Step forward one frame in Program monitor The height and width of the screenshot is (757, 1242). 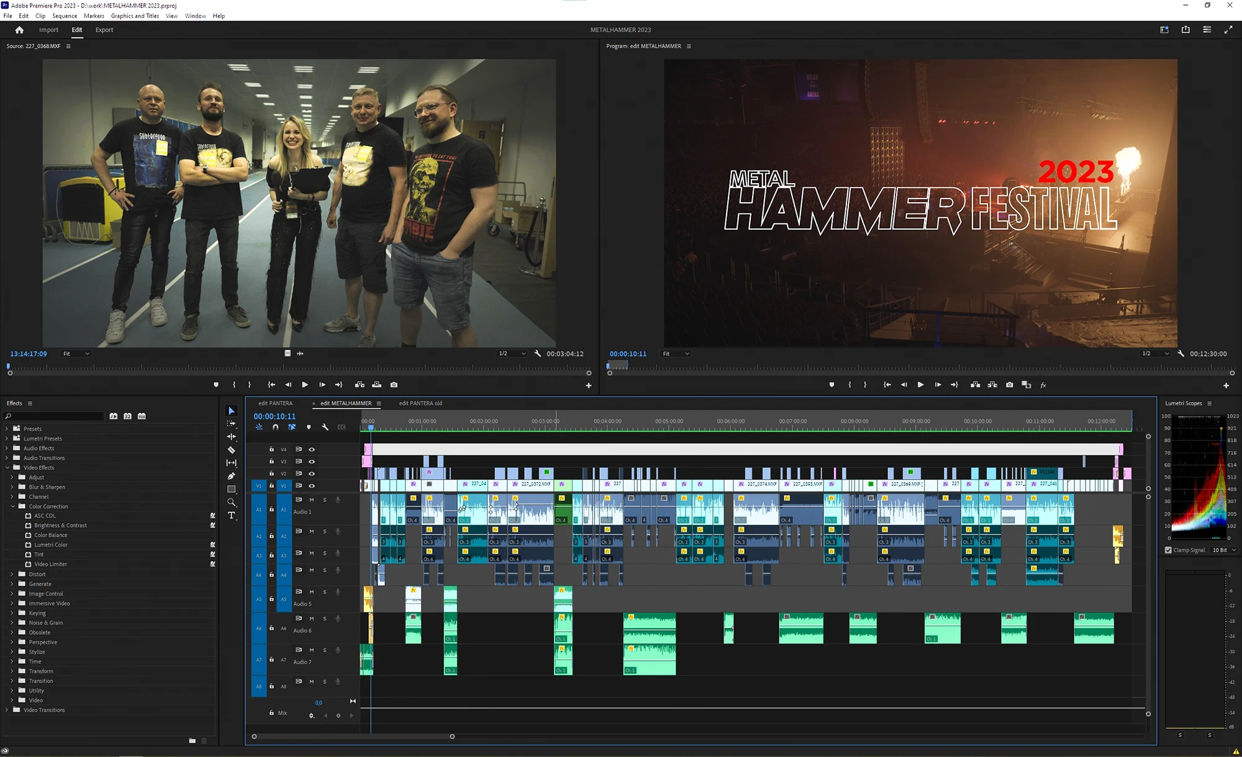[938, 385]
